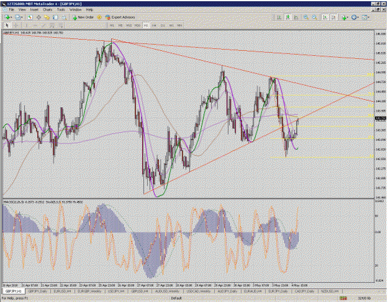Image resolution: width=388 pixels, height=302 pixels.
Task: Open the Data Window crosshair icon
Action: (x=38, y=17)
